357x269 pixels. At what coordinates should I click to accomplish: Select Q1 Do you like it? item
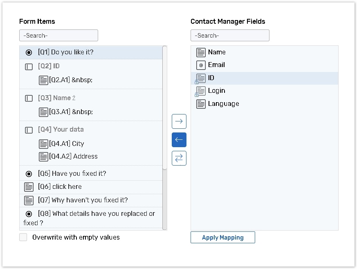[x=72, y=52]
